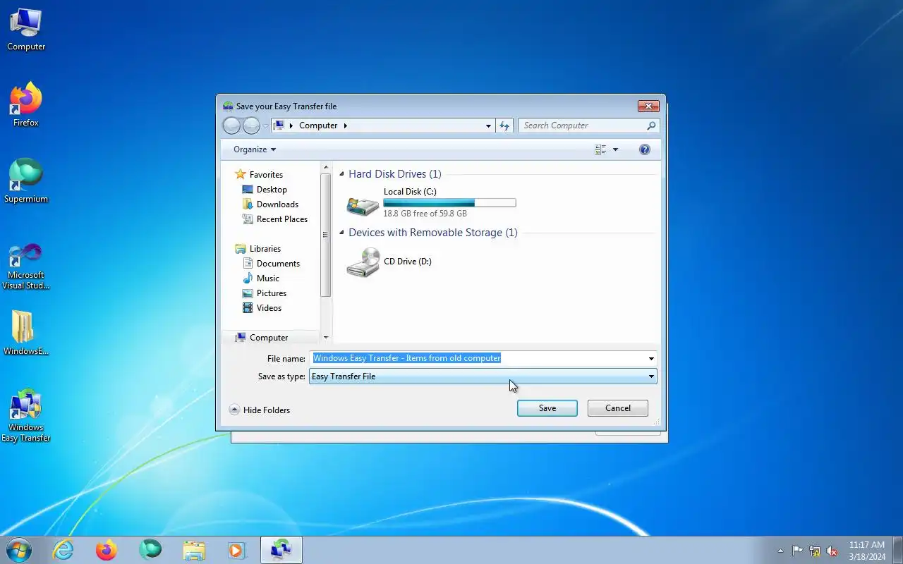Open the view options dropdown arrow
The width and height of the screenshot is (903, 564).
coord(615,149)
